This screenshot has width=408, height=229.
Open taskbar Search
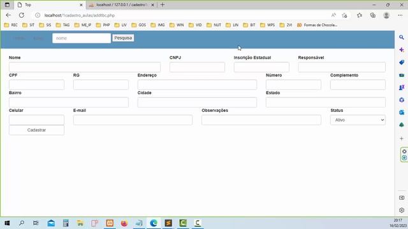22,223
